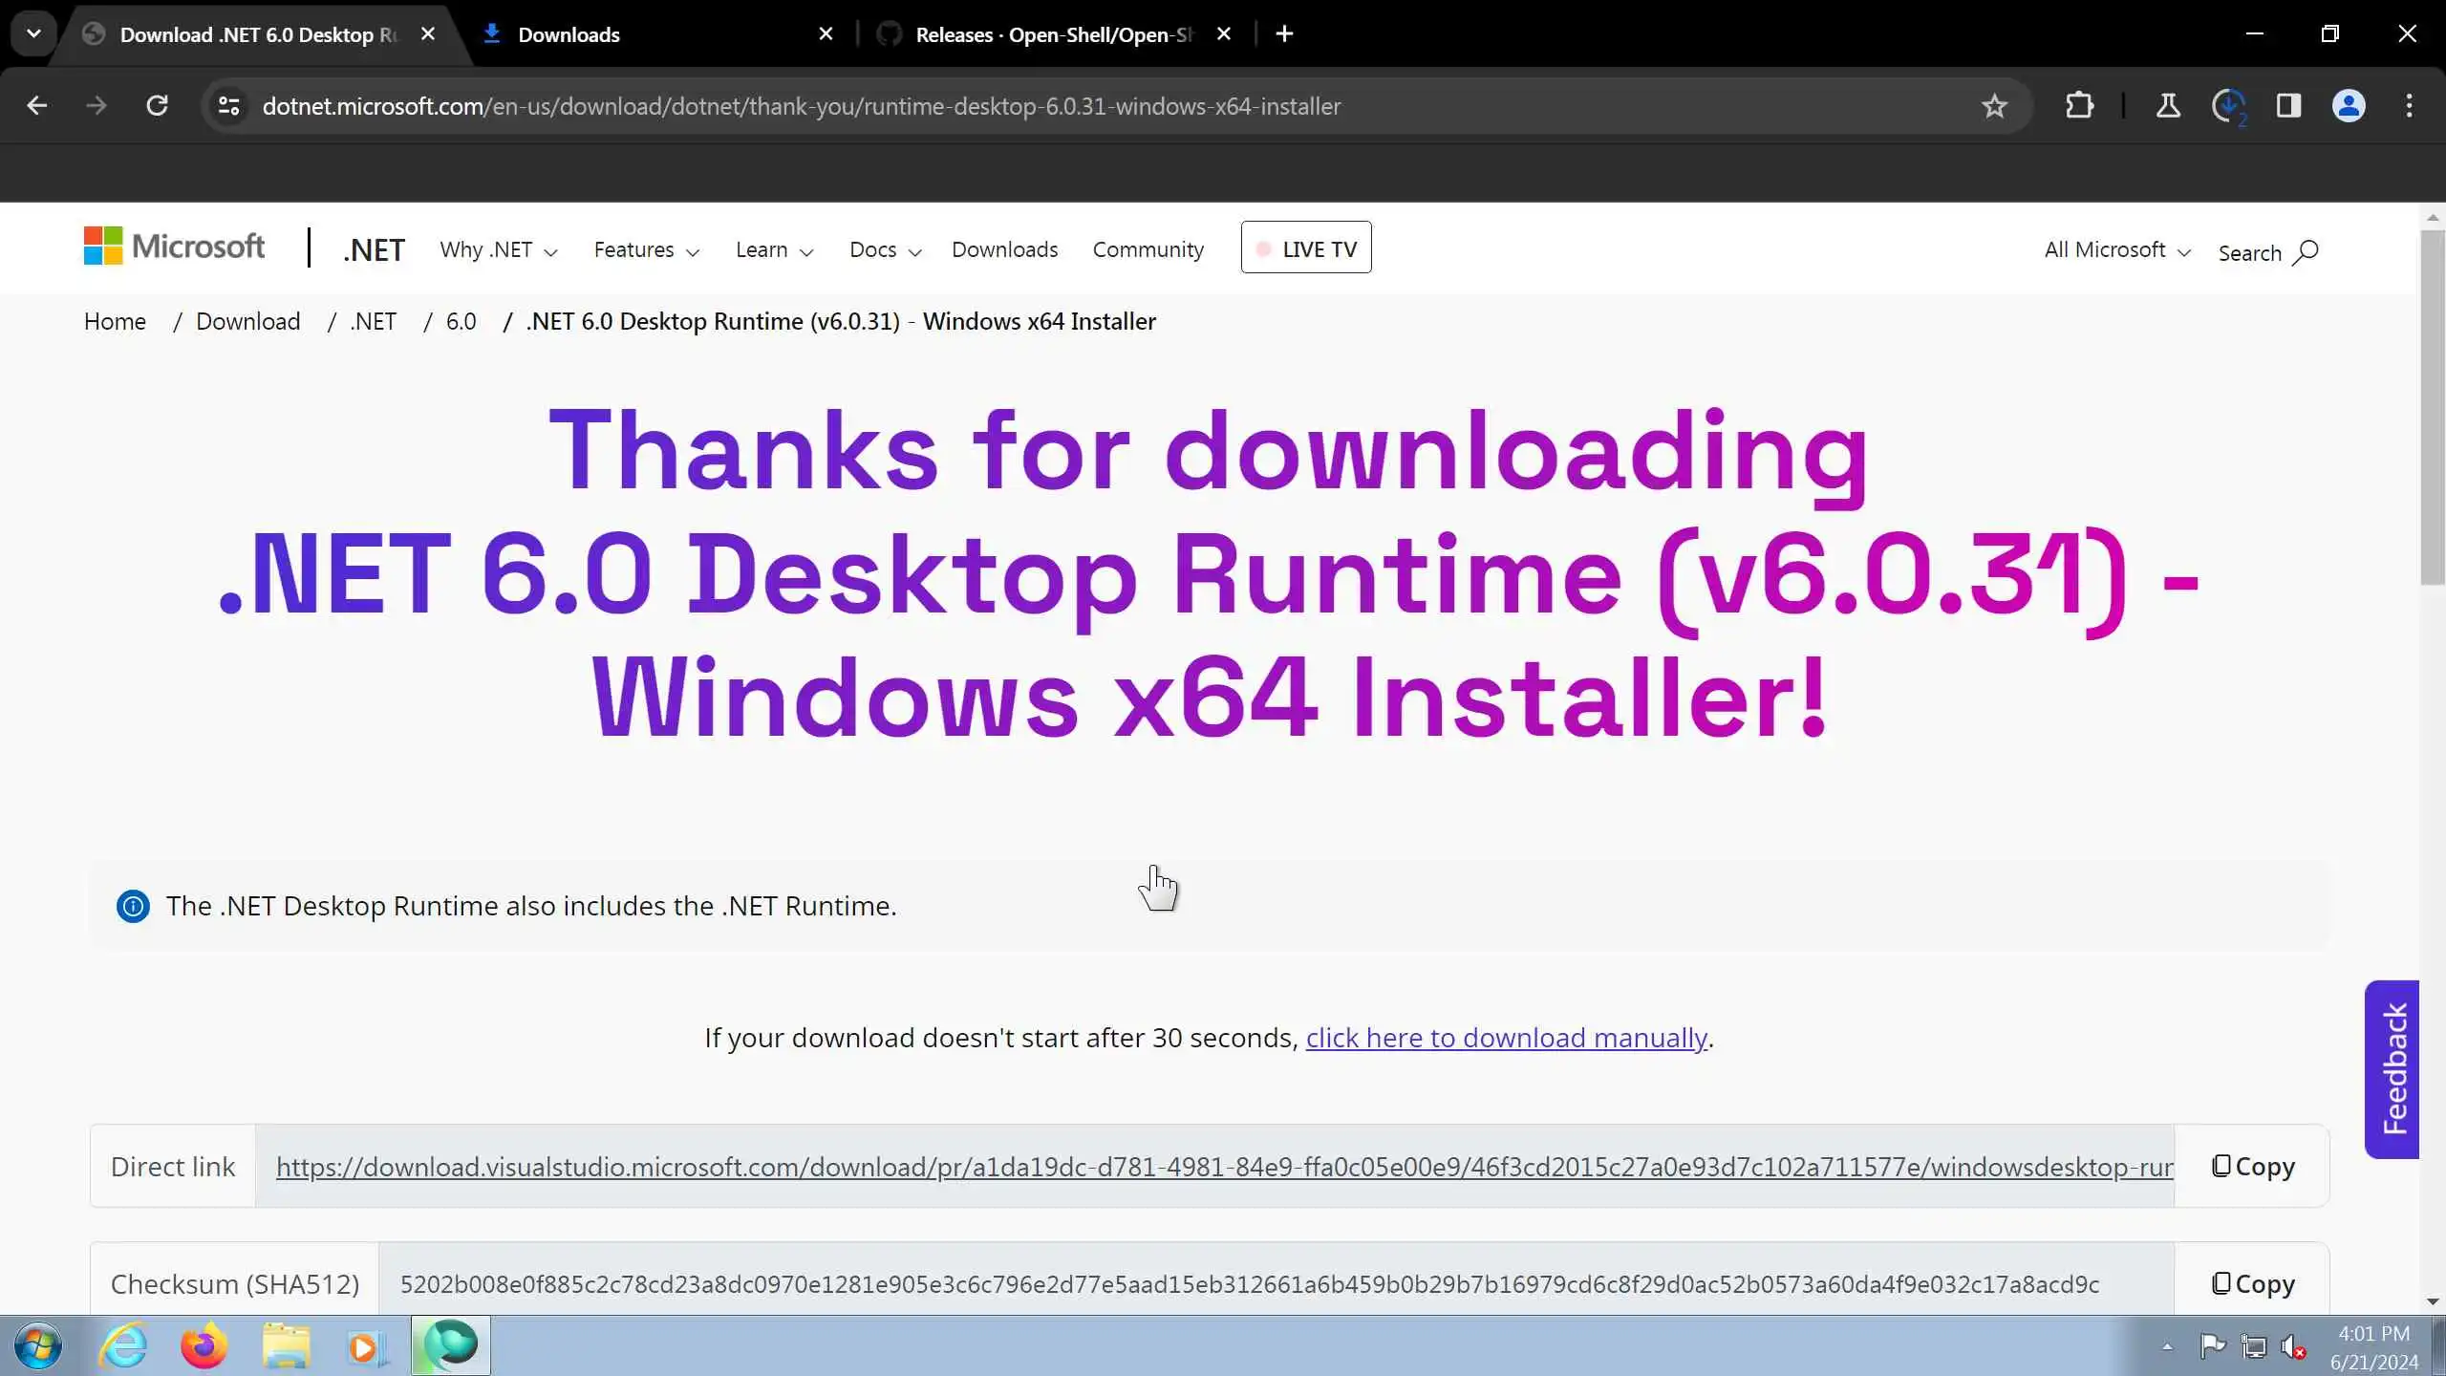Bookmark this page with the star icon
This screenshot has width=2446, height=1376.
(1994, 106)
